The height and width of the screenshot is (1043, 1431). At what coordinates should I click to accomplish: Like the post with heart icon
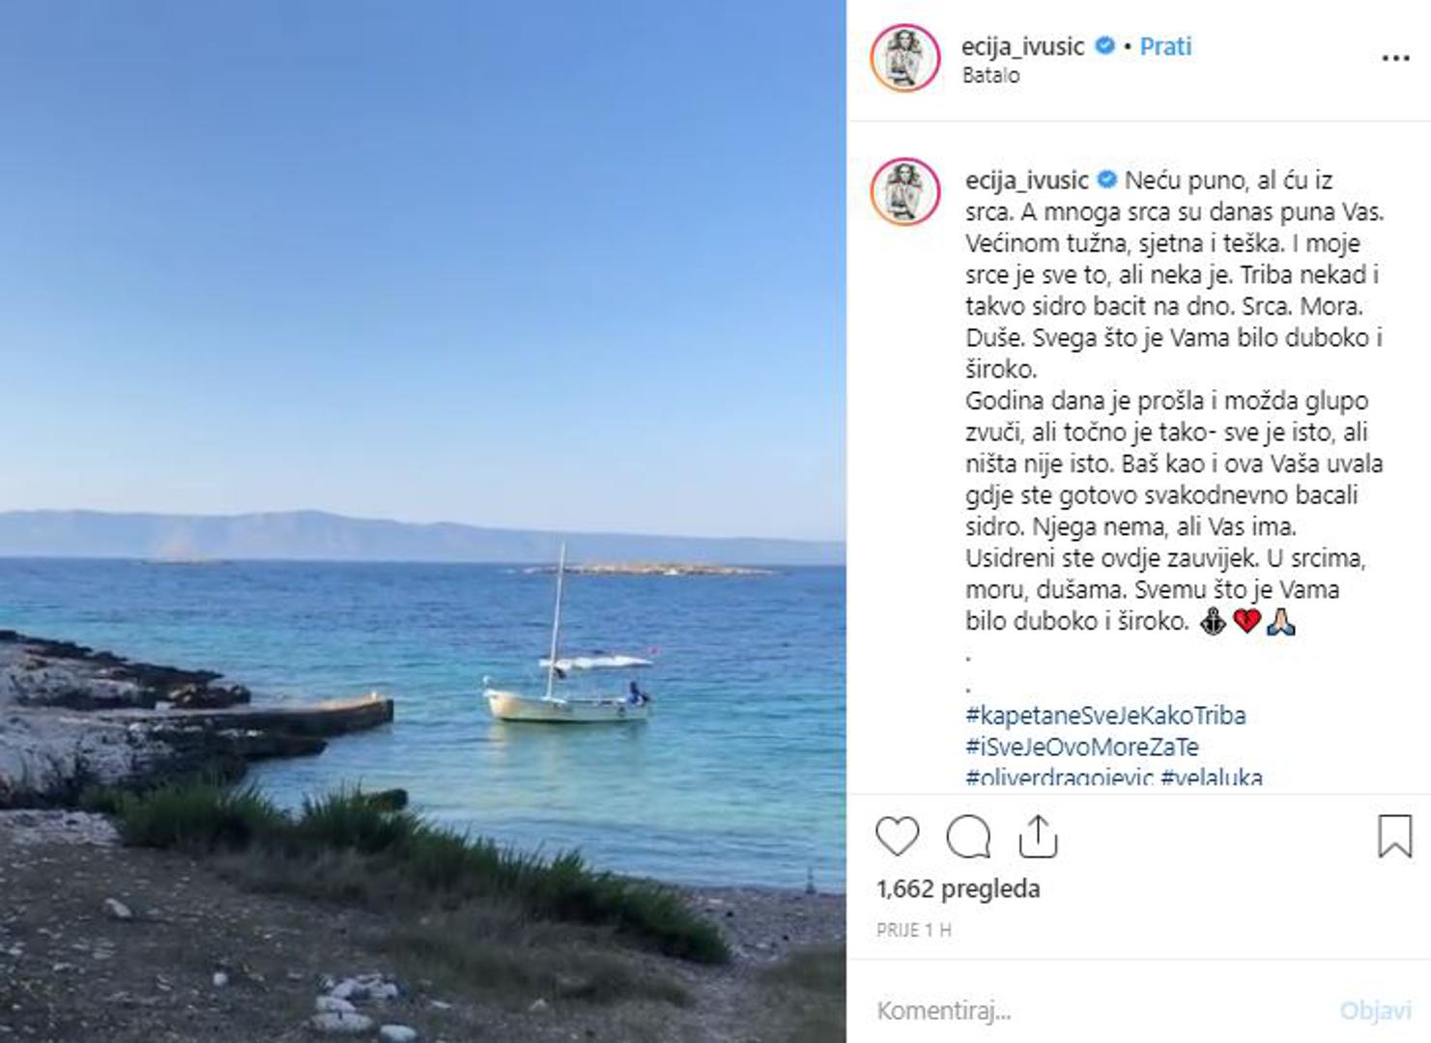pos(897,836)
